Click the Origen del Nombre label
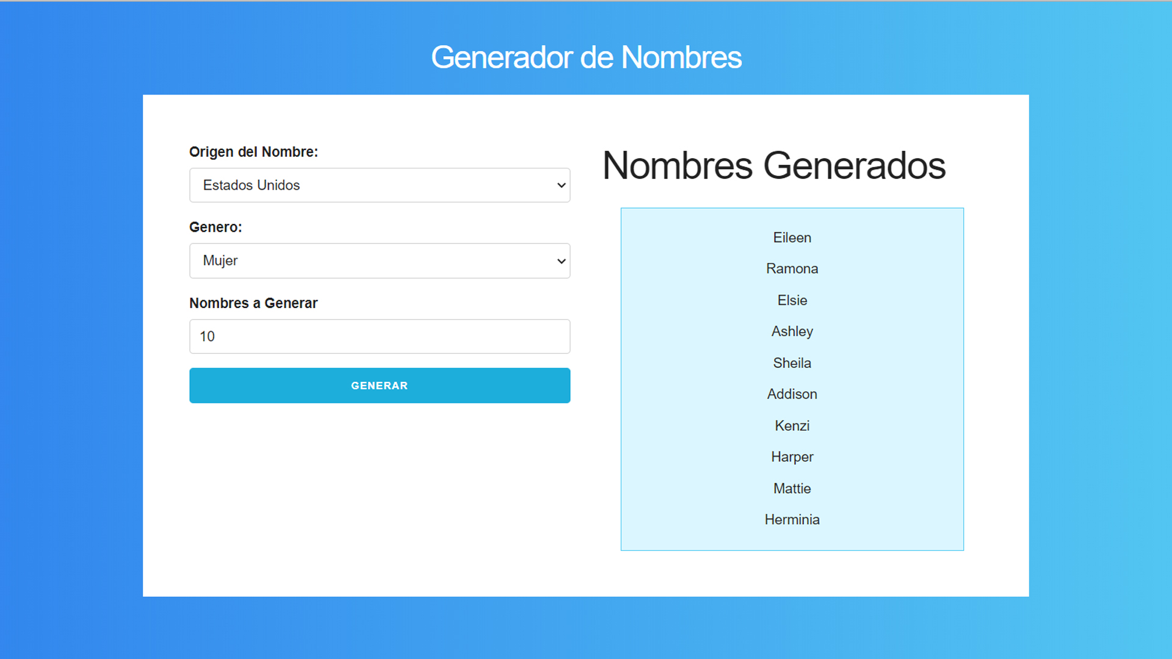This screenshot has width=1172, height=659. (x=253, y=152)
